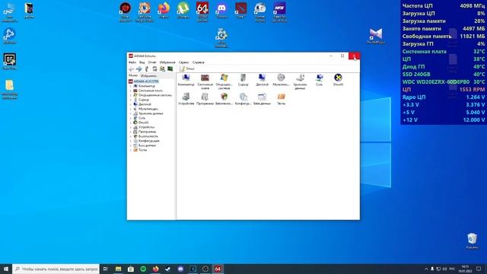Click the Forward arrow in AIDA64 toolbar
487x274 pixels.
point(138,69)
